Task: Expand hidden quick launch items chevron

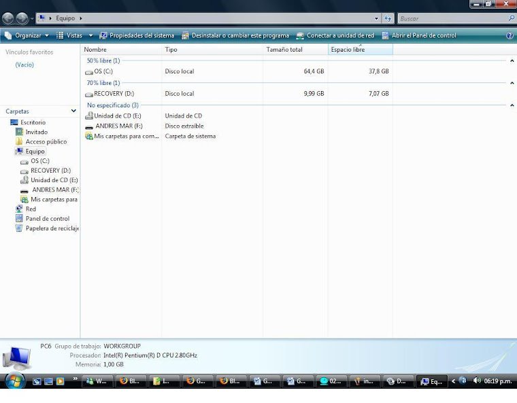Action: tap(76, 379)
